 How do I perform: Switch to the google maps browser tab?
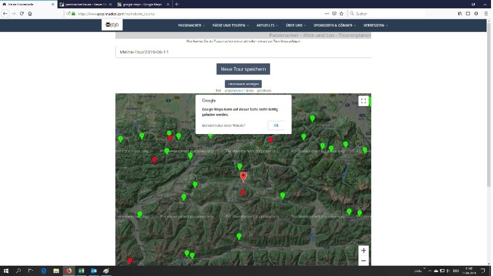point(142,4)
